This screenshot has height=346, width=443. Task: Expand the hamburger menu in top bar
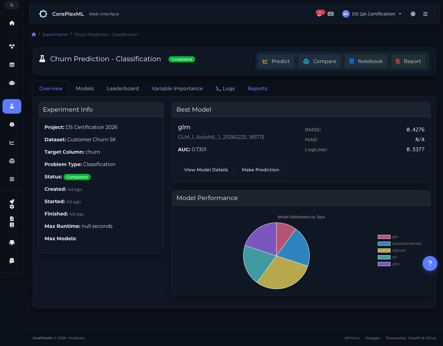425,14
